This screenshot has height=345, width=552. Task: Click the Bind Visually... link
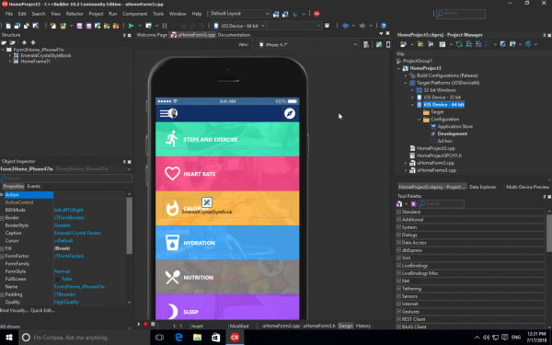click(x=14, y=310)
